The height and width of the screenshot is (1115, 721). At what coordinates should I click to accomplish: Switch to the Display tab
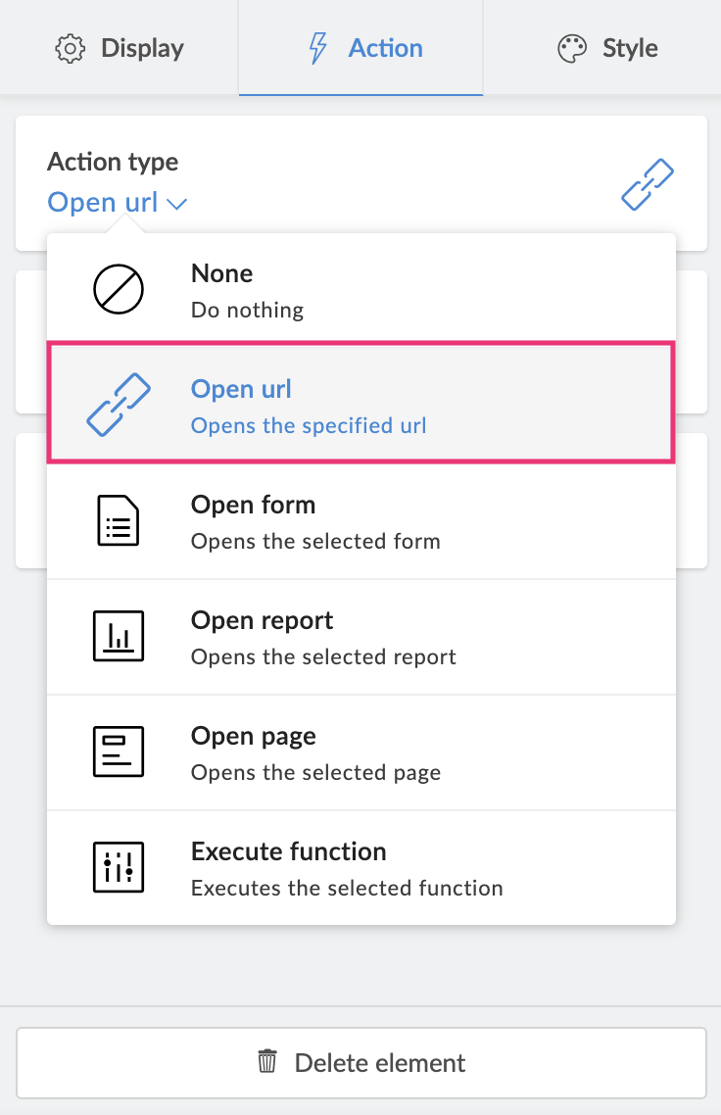click(120, 48)
